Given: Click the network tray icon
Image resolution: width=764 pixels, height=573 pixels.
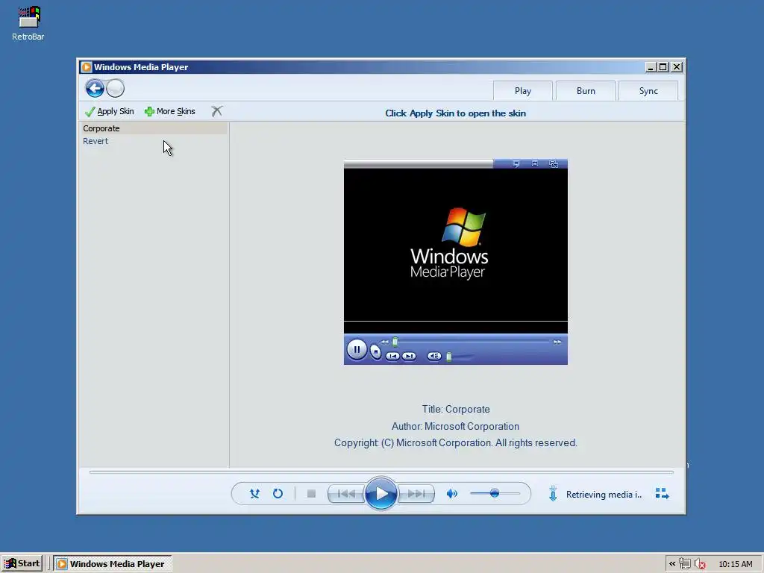Looking at the screenshot, I should point(685,564).
